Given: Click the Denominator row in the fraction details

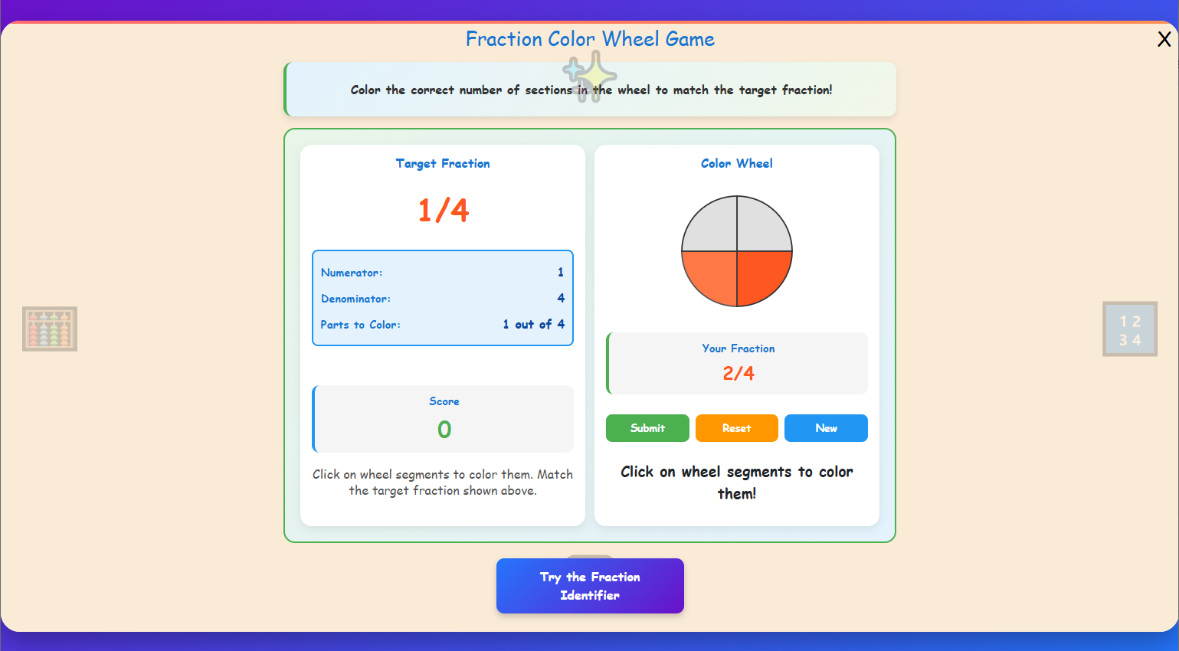Looking at the screenshot, I should tap(443, 299).
